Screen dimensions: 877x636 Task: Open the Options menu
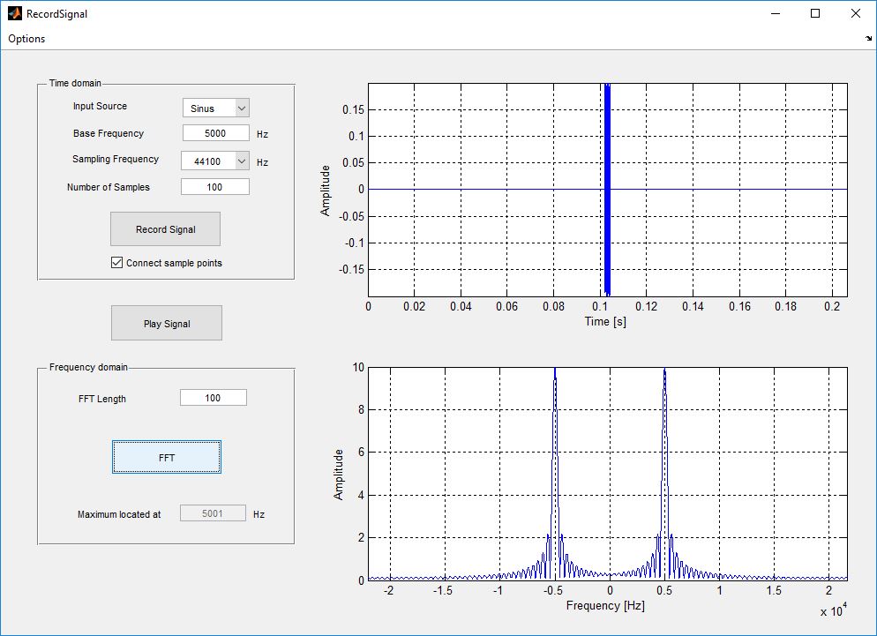point(26,39)
